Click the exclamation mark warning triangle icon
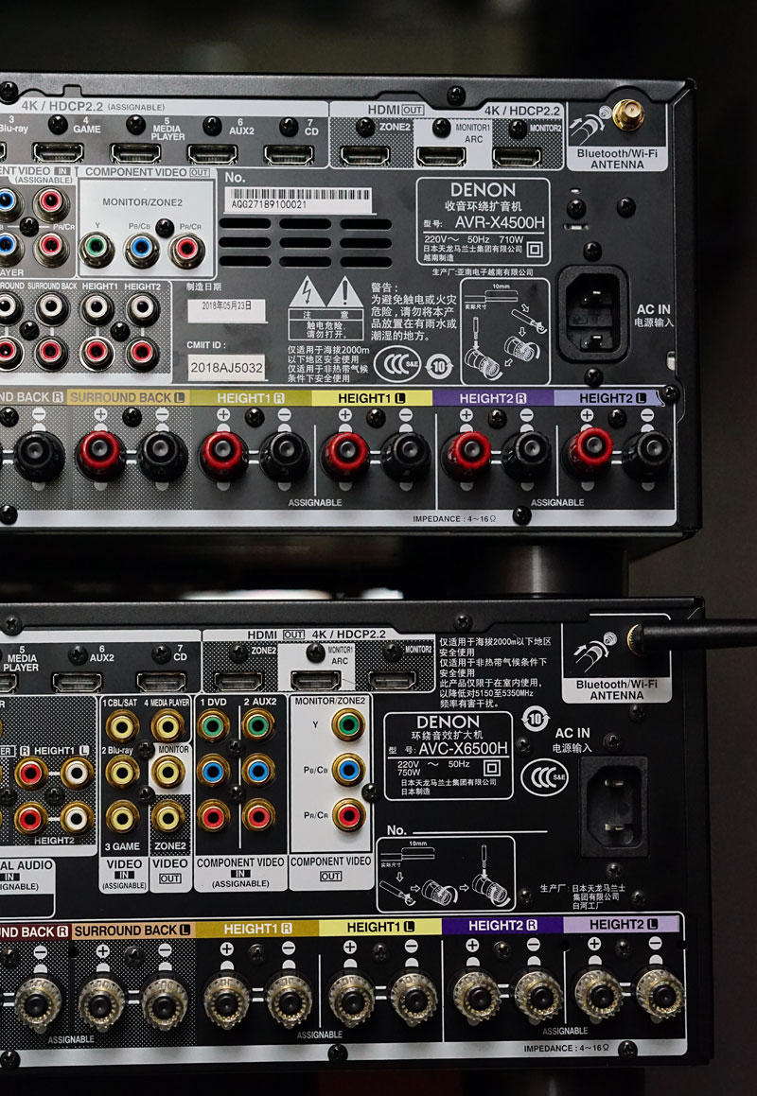 coord(345,293)
